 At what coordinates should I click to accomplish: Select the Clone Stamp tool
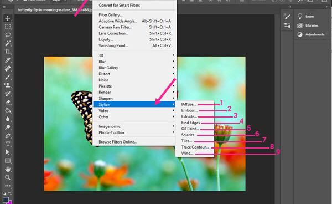click(8, 85)
